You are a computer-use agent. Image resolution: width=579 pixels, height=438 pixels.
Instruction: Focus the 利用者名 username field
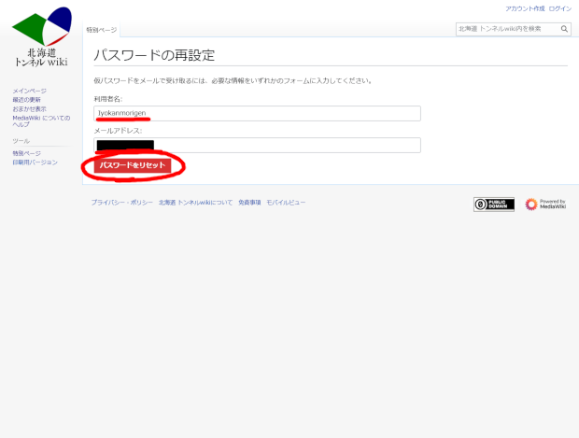[x=257, y=113]
